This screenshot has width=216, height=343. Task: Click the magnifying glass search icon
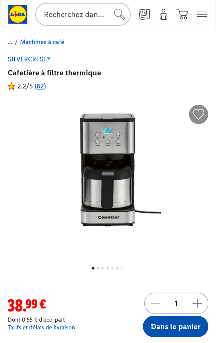119,14
